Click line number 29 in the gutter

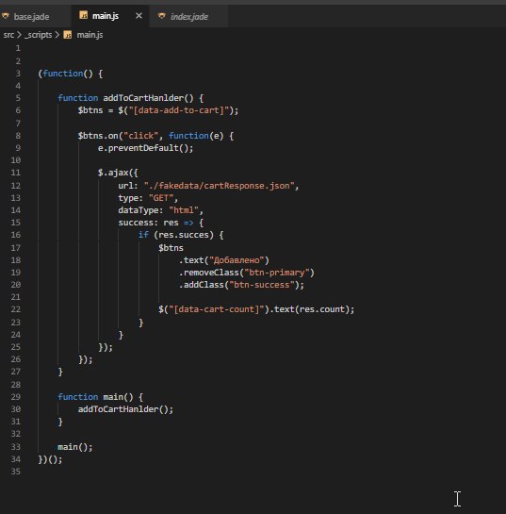pyautogui.click(x=16, y=397)
